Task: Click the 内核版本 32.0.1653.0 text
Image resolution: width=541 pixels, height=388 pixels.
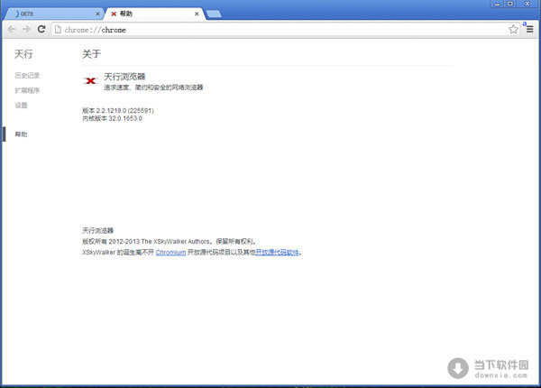Action: pyautogui.click(x=112, y=118)
